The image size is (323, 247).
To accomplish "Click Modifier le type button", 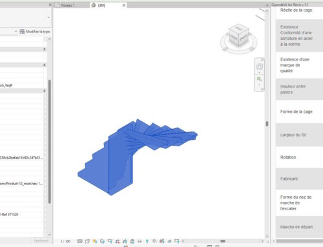I will click(x=35, y=32).
